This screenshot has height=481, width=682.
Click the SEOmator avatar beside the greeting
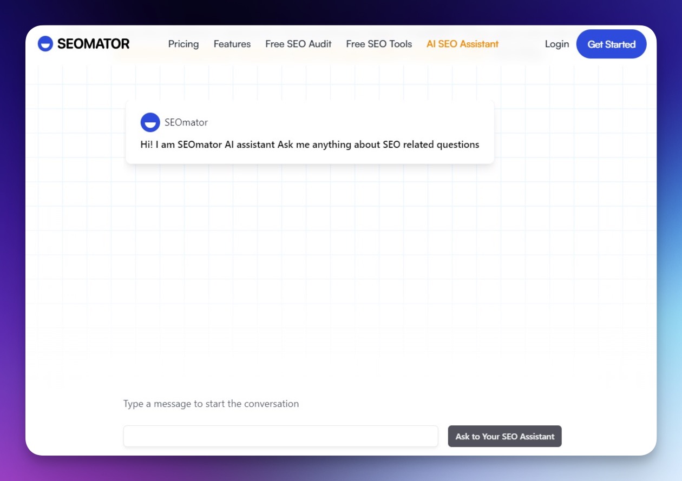150,122
